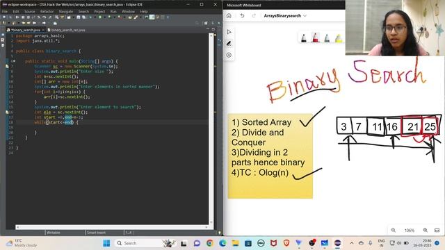Click the 'import java.util.*;' code line
Screen dimensions: 445x250
pyautogui.click(x=38, y=41)
